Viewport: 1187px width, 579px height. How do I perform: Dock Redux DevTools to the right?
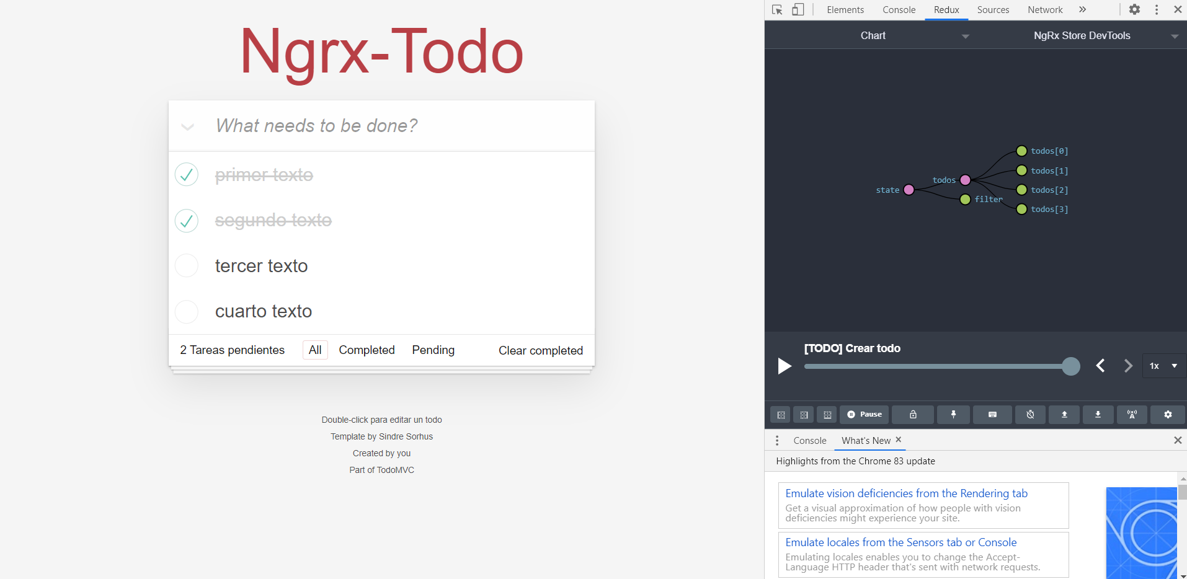point(804,415)
